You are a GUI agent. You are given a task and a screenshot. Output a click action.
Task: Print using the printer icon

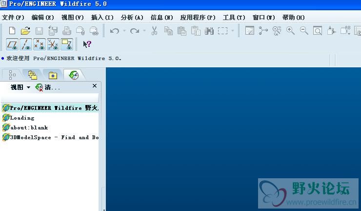click(66, 31)
